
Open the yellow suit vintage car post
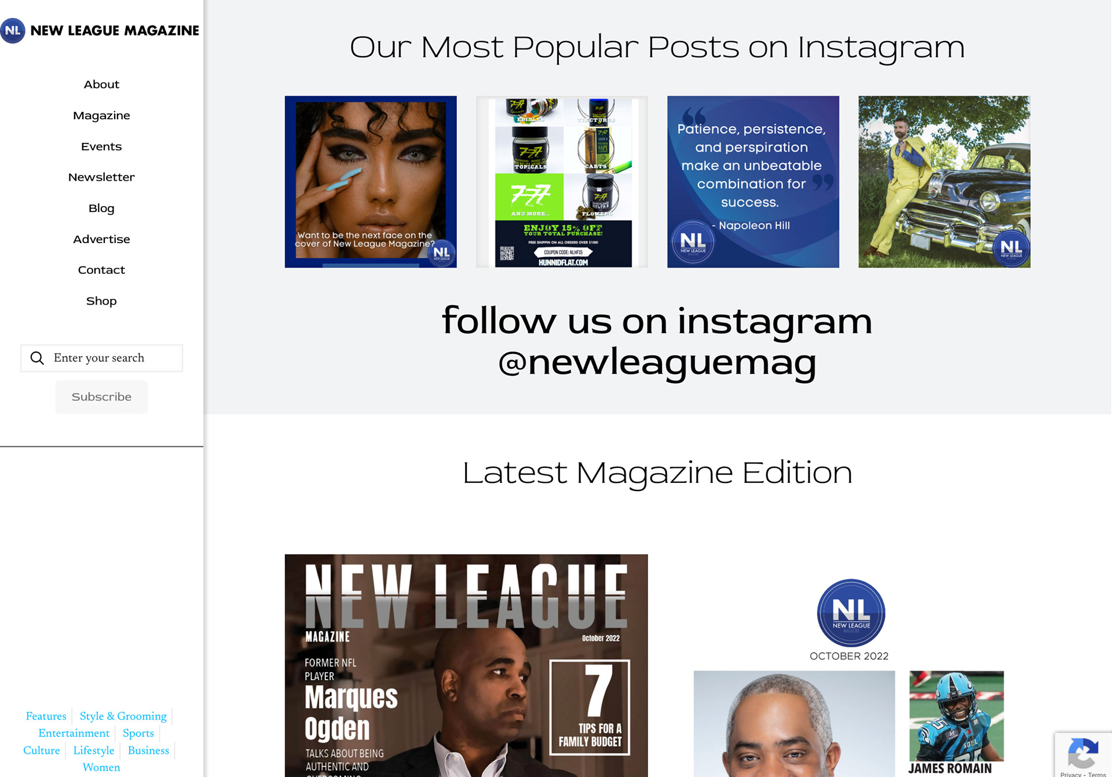point(944,182)
